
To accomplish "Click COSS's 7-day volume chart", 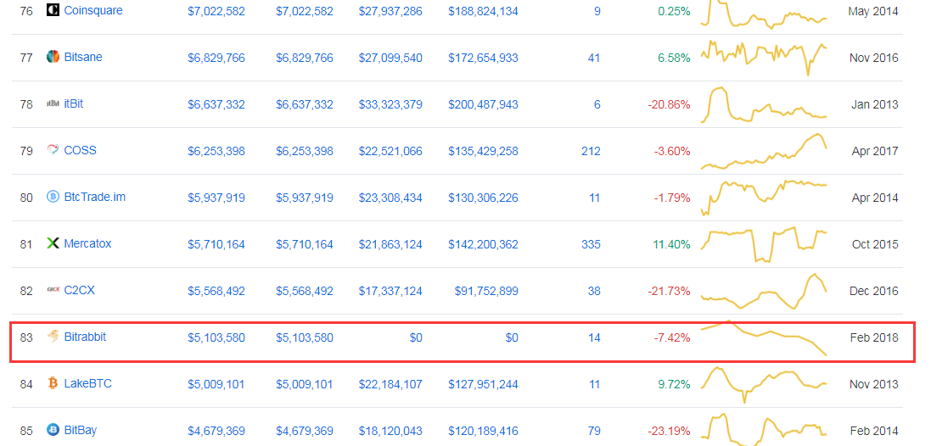I will tap(764, 151).
